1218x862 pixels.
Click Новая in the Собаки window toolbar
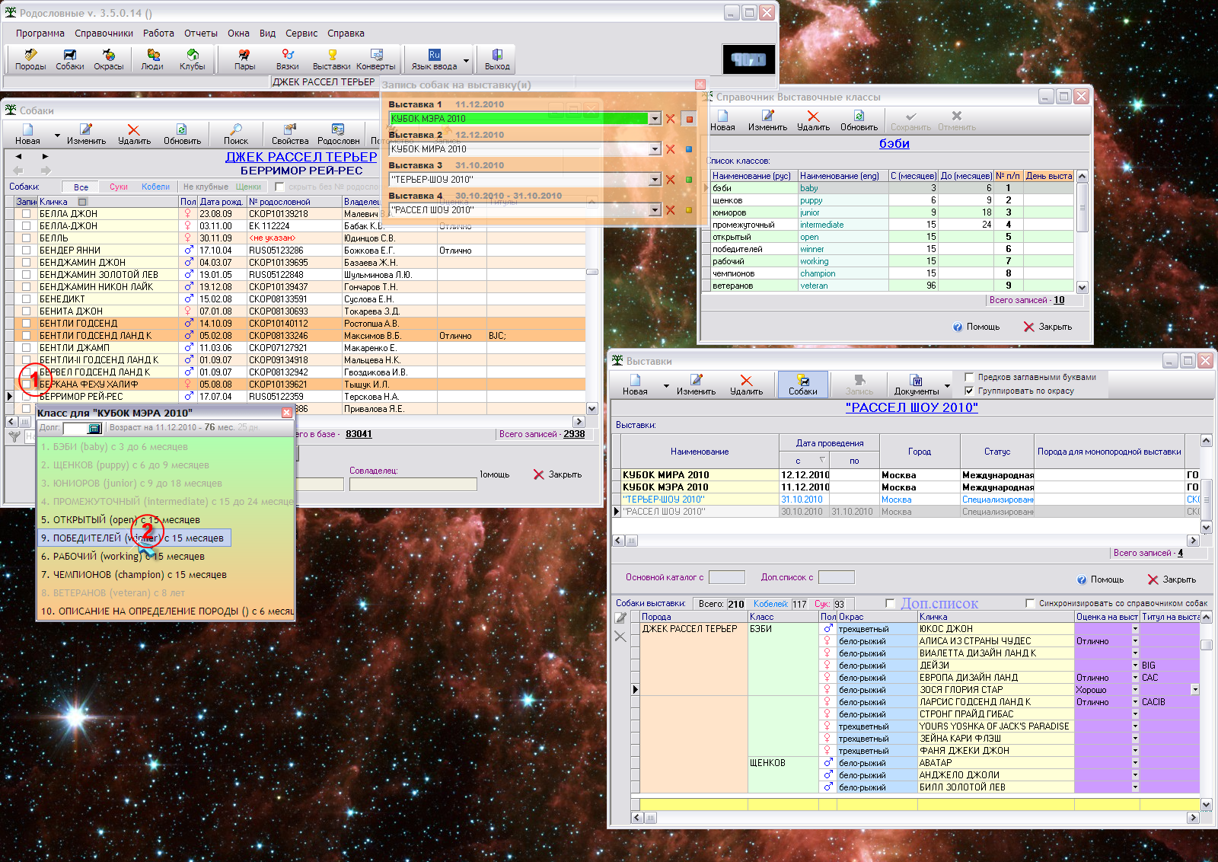[x=27, y=134]
